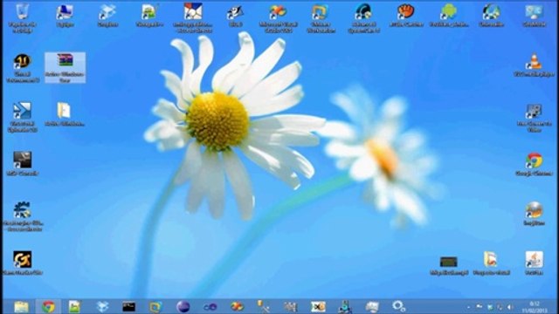559x314 pixels.
Task: Launch the orange G icon on the desktop
Action: point(22,263)
